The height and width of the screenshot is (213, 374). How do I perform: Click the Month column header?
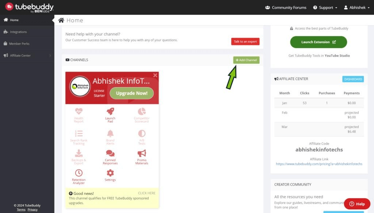click(285, 93)
